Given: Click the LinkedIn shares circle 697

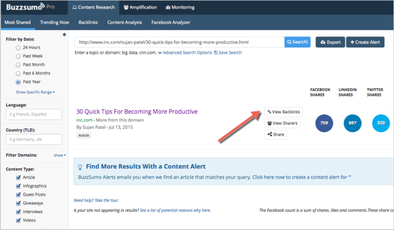Looking at the screenshot, I should point(352,123).
